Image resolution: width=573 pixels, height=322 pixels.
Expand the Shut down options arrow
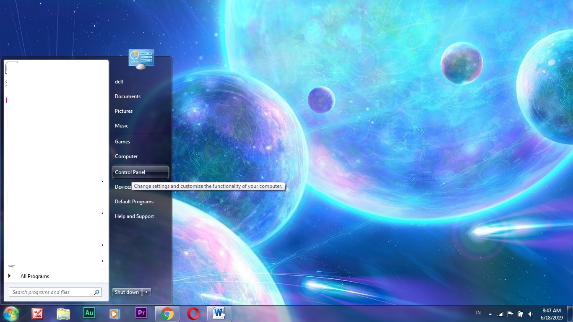[146, 292]
